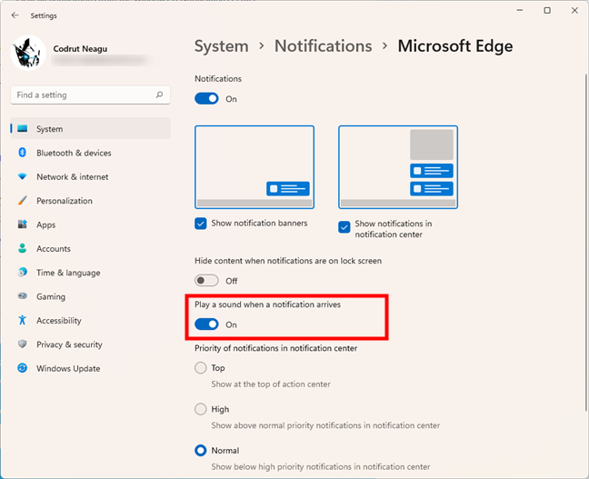Click the notification center preview thumbnail
This screenshot has width=589, height=479.
coord(398,167)
